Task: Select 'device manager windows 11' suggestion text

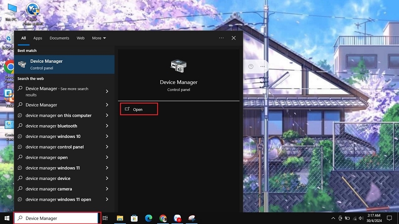Action: click(x=53, y=168)
